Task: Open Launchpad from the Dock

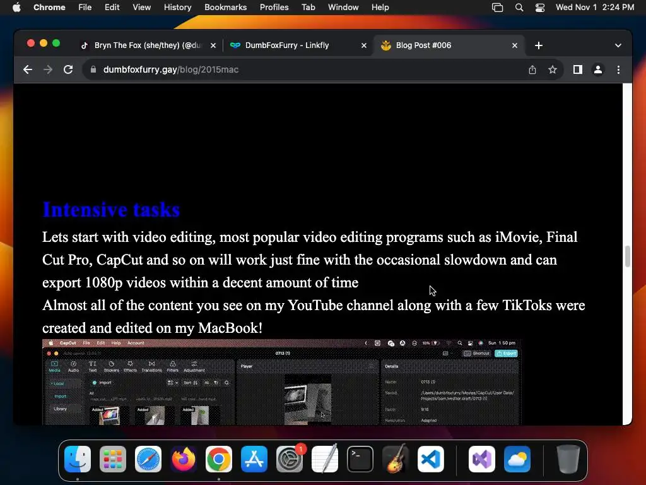Action: pos(113,459)
